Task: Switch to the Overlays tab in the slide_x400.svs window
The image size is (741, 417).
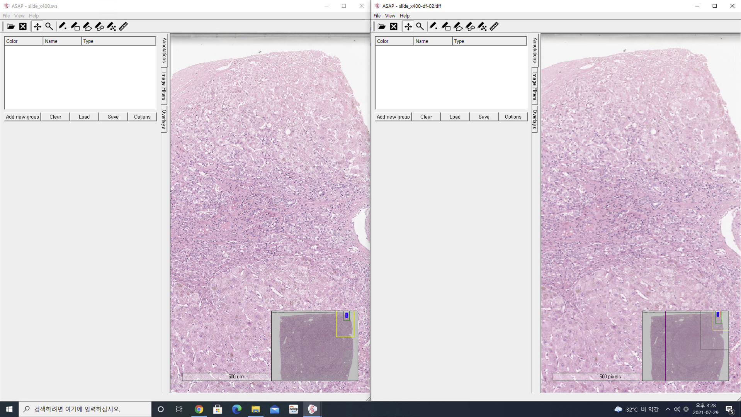Action: (x=164, y=119)
